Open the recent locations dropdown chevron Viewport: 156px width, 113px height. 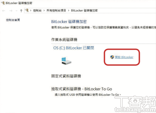pos(16,11)
